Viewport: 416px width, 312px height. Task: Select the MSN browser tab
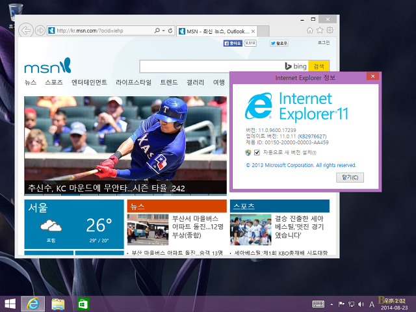point(216,31)
